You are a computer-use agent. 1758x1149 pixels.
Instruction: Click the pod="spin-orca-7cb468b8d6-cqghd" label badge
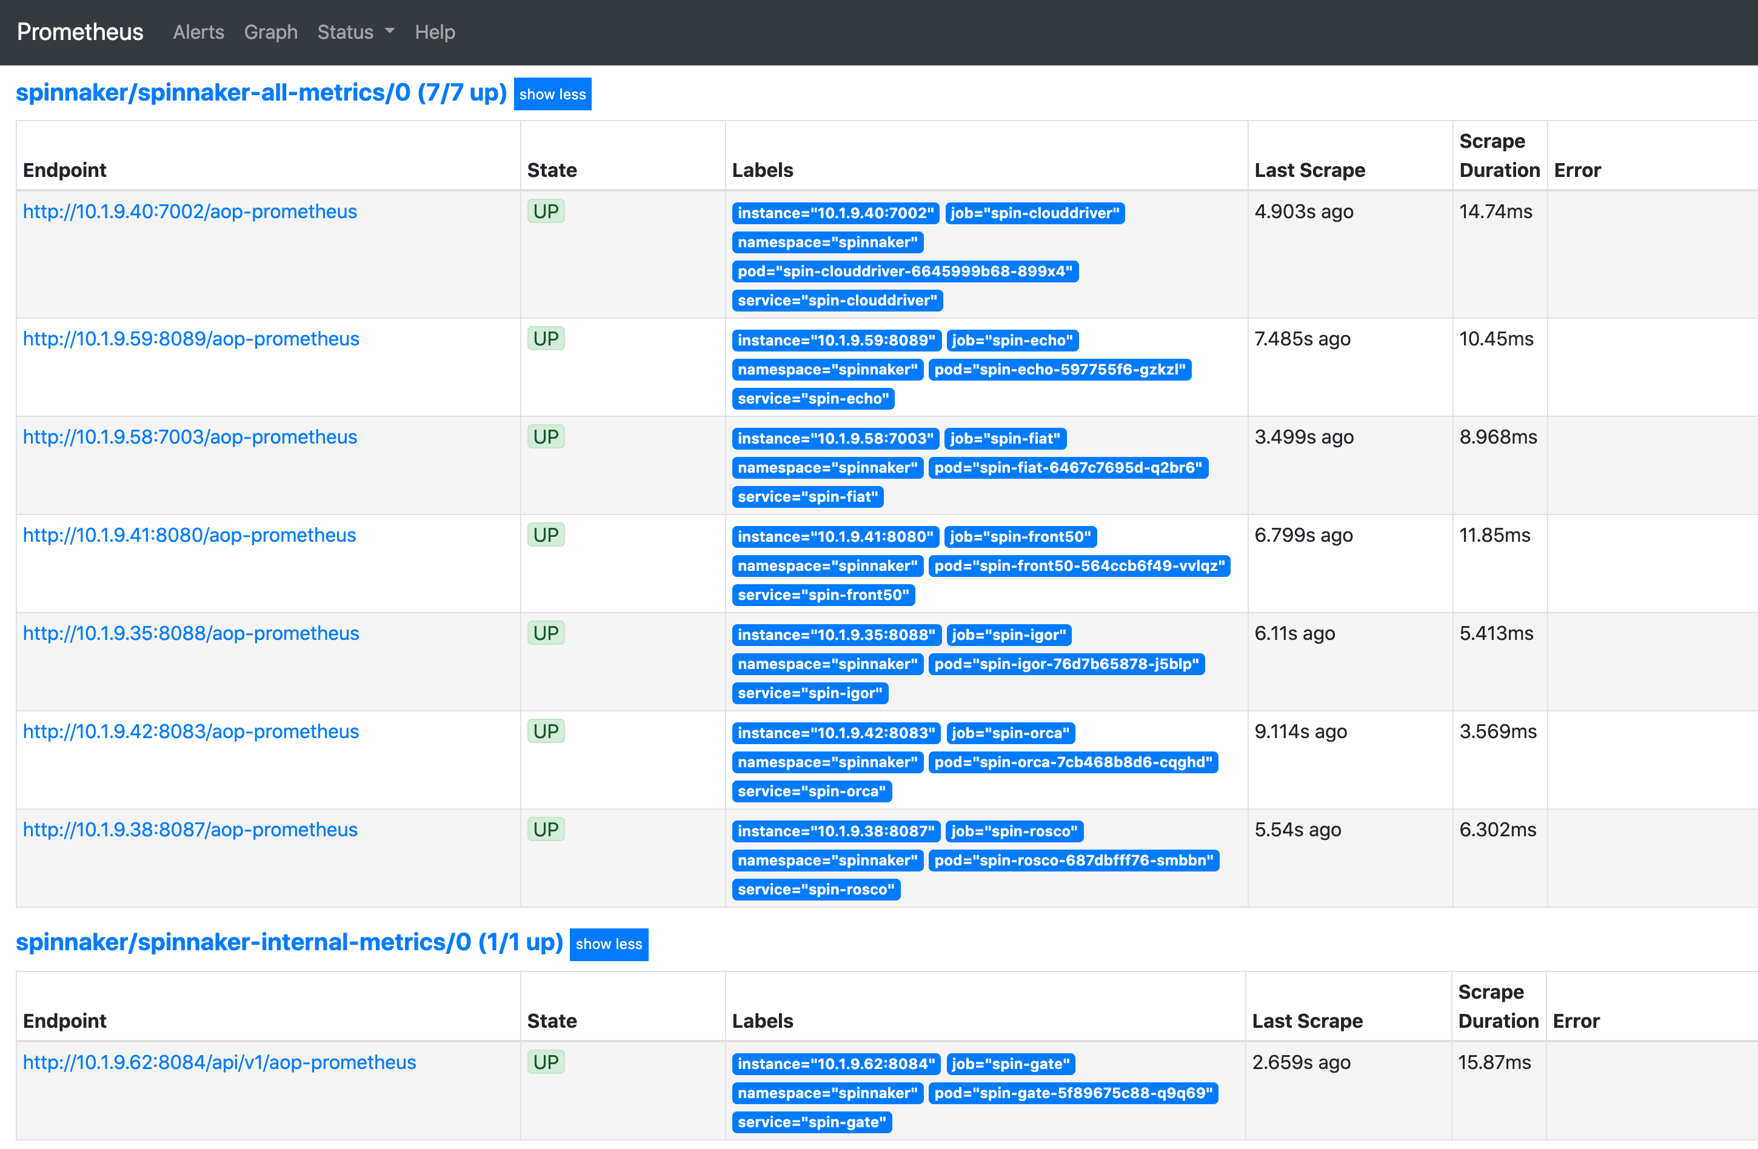[x=1072, y=763]
